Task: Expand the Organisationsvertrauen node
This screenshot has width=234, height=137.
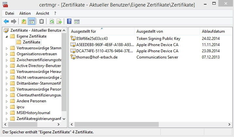Action: (x=7, y=54)
